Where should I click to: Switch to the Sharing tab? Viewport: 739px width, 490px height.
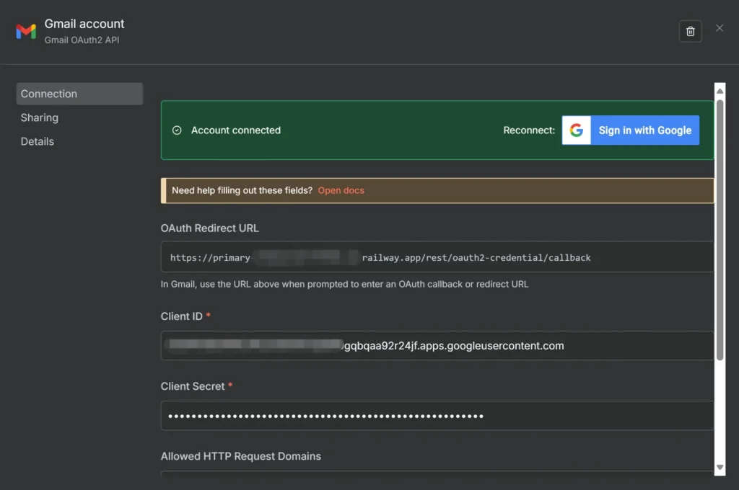pos(40,117)
